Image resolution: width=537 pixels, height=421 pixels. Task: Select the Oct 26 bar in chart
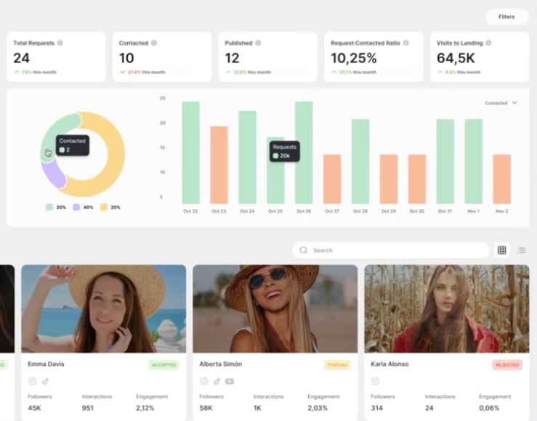(x=304, y=152)
